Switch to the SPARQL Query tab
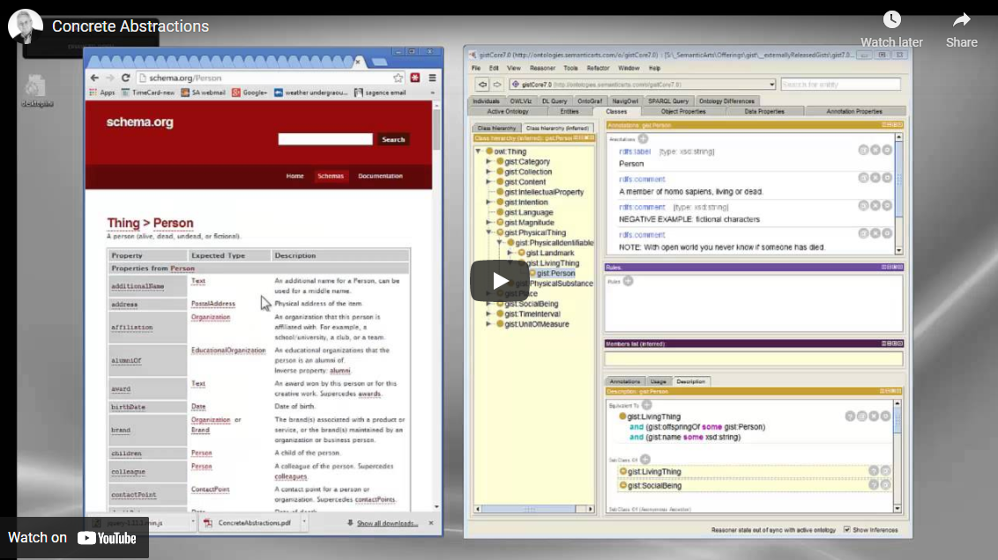This screenshot has width=998, height=560. tap(667, 101)
